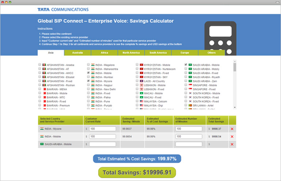Open the Europe continent tab
The height and width of the screenshot is (181, 281).
tap(185, 53)
